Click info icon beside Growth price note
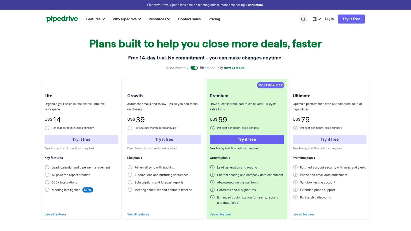Viewport: 411px width, 231px height. click(x=130, y=128)
